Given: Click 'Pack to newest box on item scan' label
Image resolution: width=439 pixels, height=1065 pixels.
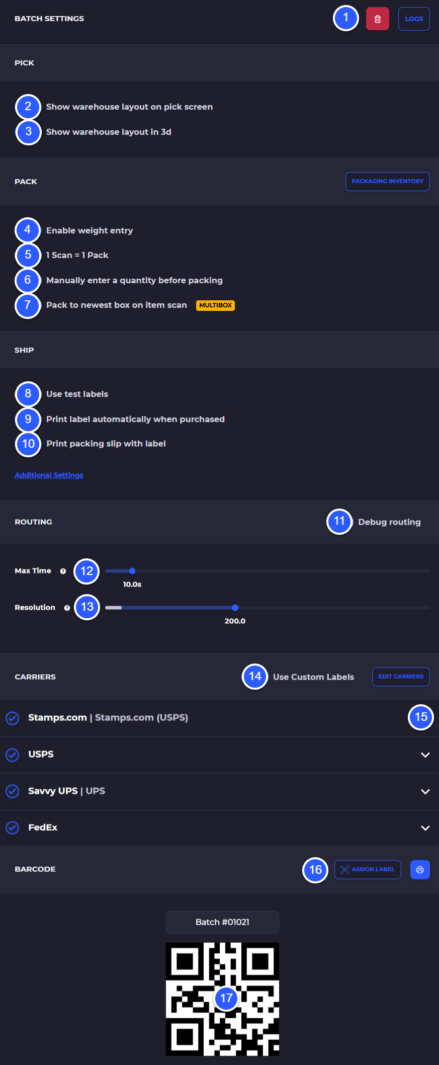Looking at the screenshot, I should coord(117,305).
